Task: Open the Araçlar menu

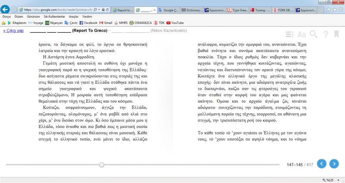Action: click(73, 16)
